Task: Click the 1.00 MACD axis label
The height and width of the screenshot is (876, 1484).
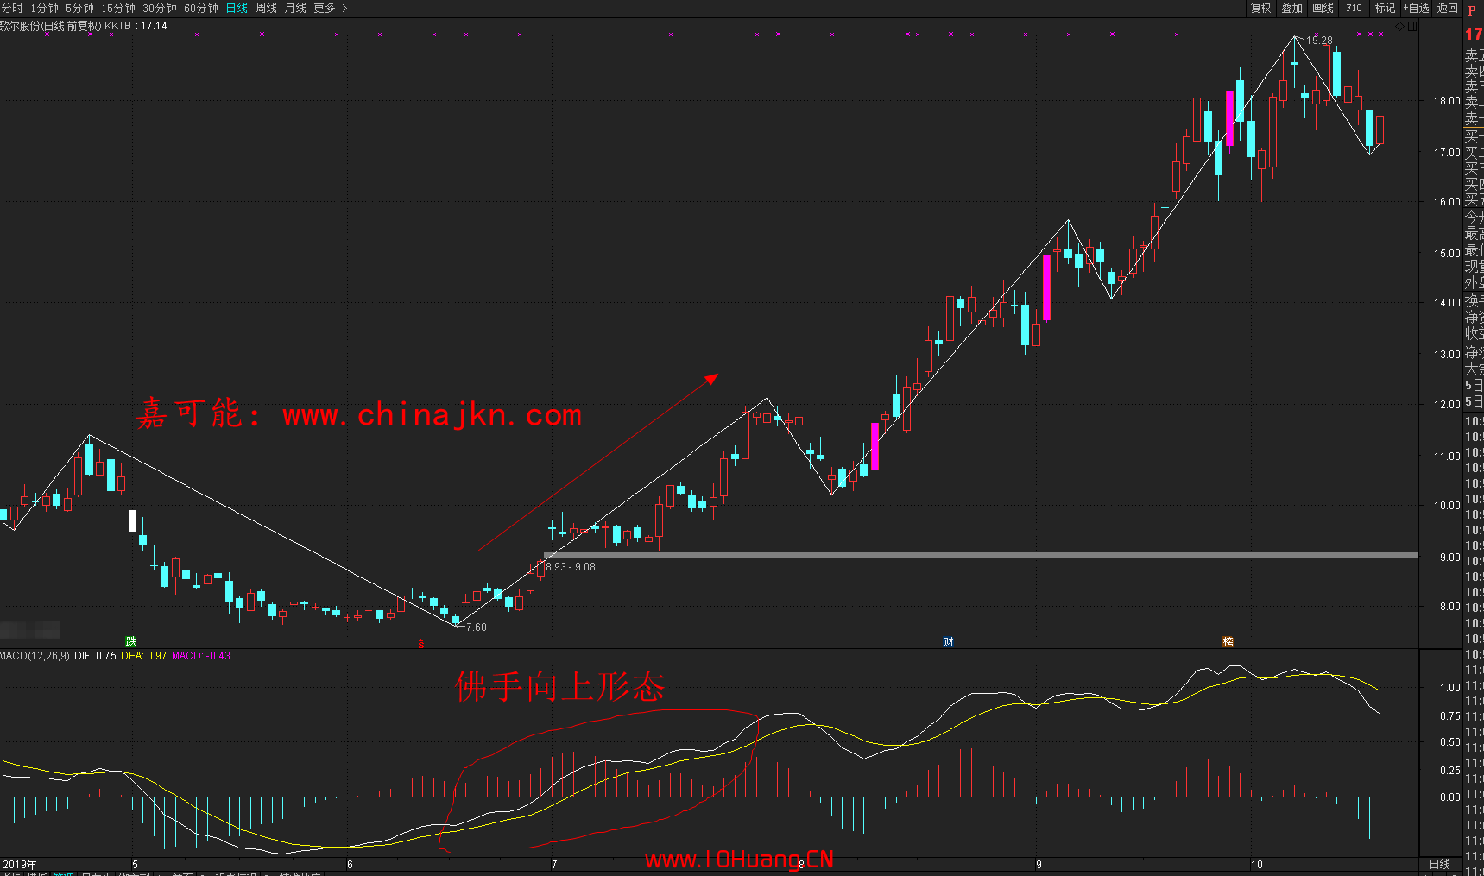Action: (1449, 688)
